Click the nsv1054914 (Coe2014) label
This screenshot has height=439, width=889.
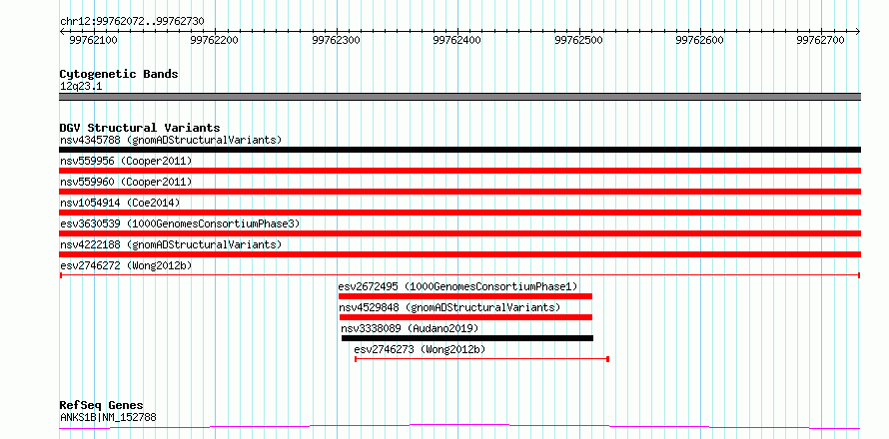coord(120,203)
